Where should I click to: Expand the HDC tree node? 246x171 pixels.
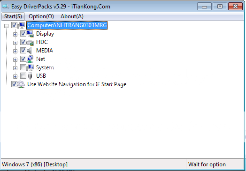pyautogui.click(x=15, y=43)
